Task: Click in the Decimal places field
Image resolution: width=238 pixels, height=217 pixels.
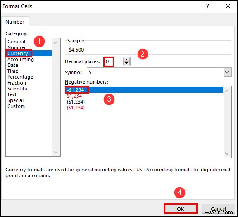Action: [x=113, y=61]
